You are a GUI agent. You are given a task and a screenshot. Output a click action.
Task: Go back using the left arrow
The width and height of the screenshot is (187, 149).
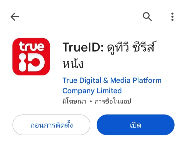[x=15, y=17]
